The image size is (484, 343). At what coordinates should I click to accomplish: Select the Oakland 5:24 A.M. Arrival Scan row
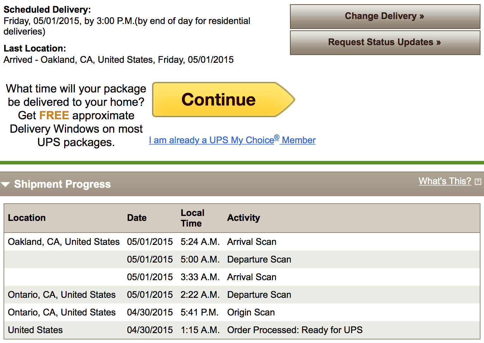click(x=242, y=242)
